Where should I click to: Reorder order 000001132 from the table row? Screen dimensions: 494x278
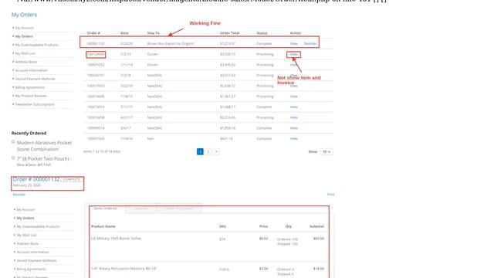coord(310,43)
